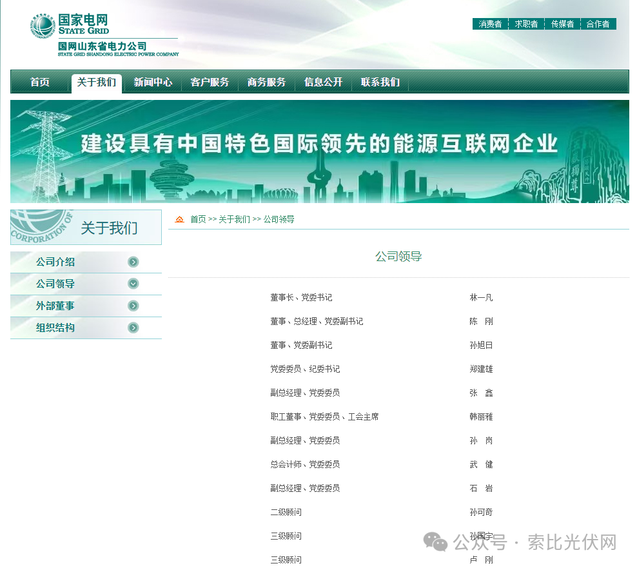Image resolution: width=637 pixels, height=568 pixels.
Task: Go to 信息公开 navigation item
Action: coord(323,83)
